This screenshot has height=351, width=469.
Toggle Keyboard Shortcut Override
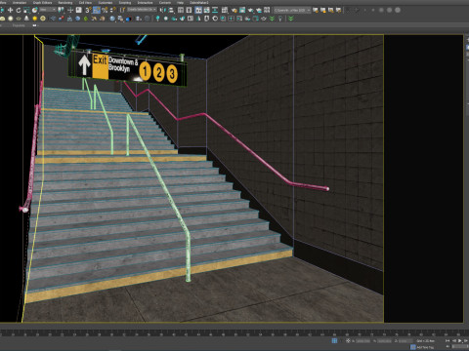(x=78, y=10)
